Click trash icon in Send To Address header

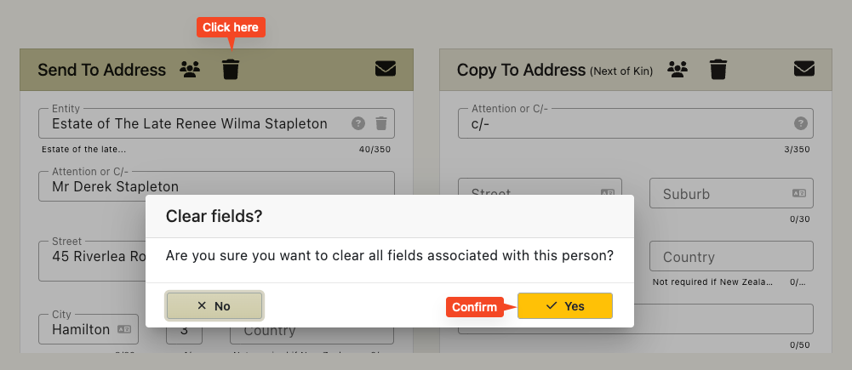point(231,70)
